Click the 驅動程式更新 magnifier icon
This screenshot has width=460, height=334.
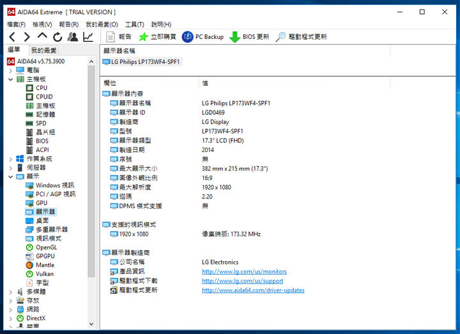(280, 37)
